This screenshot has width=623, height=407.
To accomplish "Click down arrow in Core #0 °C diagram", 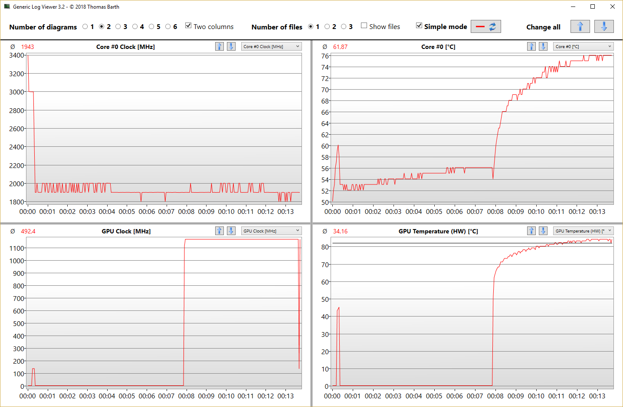I will 543,46.
